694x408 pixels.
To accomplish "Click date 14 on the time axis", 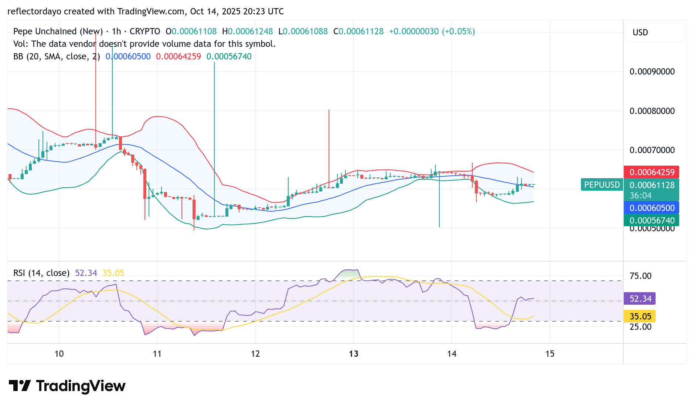I will coord(452,354).
